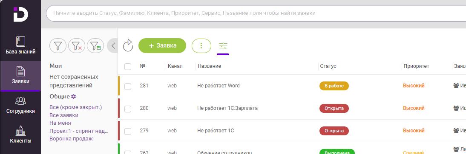Open table column settings sliders icon
This screenshot has width=466, height=154.
(223, 46)
